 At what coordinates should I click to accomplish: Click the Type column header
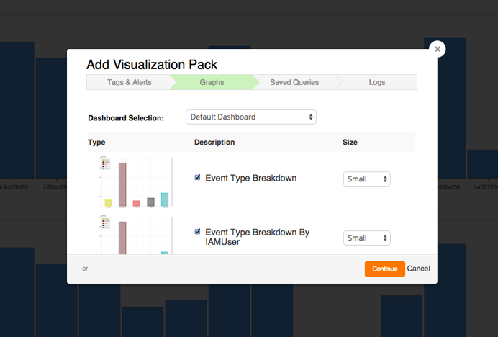[x=97, y=143]
